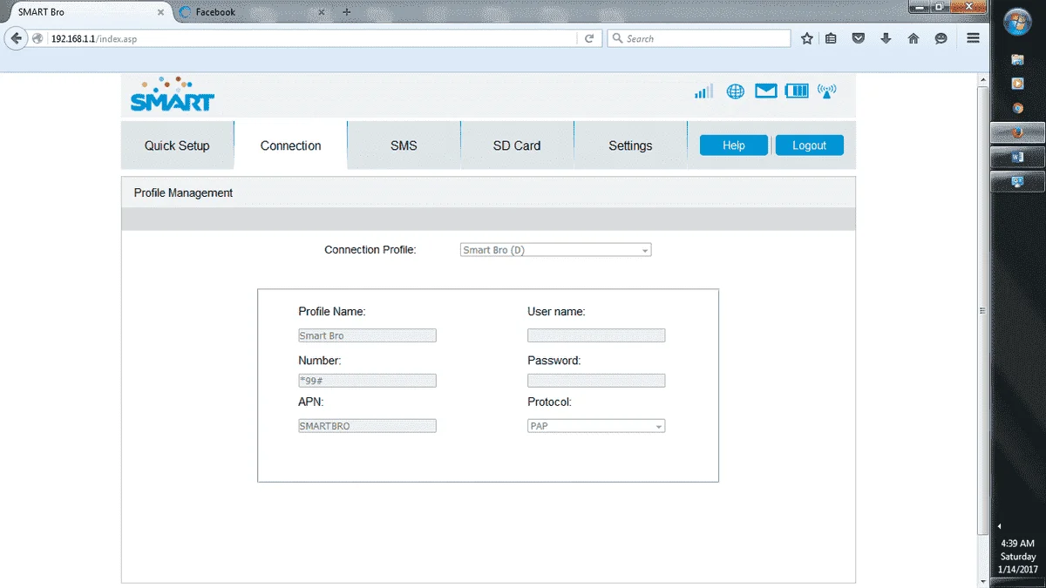1046x588 pixels.
Task: Go back with the browser back arrow
Action: coord(16,38)
